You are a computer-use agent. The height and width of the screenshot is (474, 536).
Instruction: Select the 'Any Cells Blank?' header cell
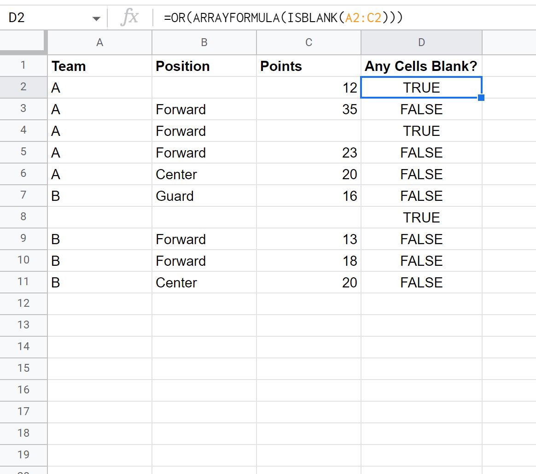coord(421,66)
